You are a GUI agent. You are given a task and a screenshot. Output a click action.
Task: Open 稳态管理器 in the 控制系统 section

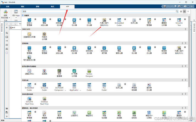pos(29,50)
